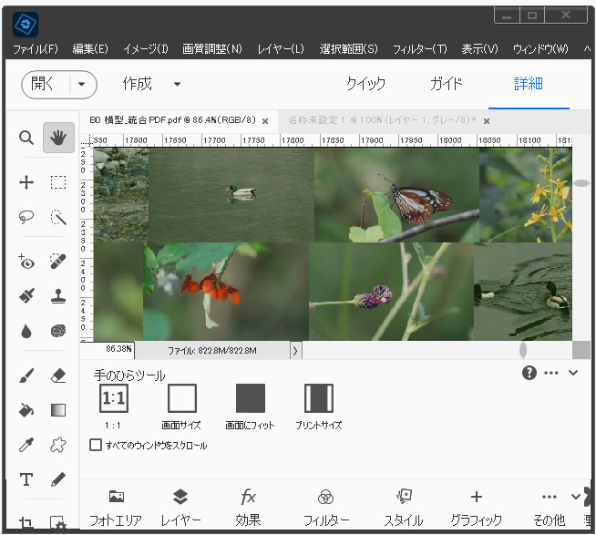The width and height of the screenshot is (596, 535).
Task: Select the Rectangular Marquee tool
Action: [58, 182]
